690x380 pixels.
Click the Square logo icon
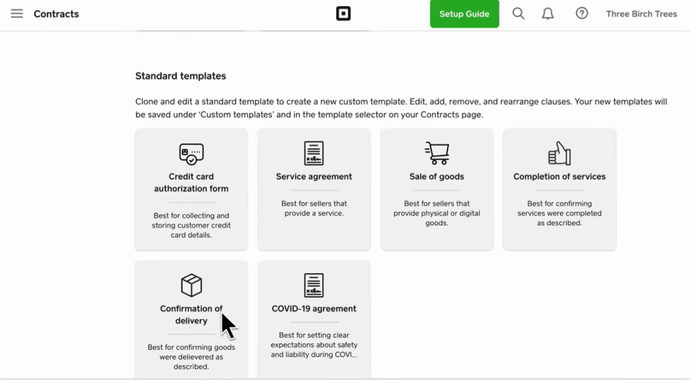pyautogui.click(x=343, y=13)
